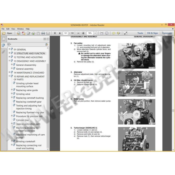Click the document scroll down arrow

click(173, 150)
